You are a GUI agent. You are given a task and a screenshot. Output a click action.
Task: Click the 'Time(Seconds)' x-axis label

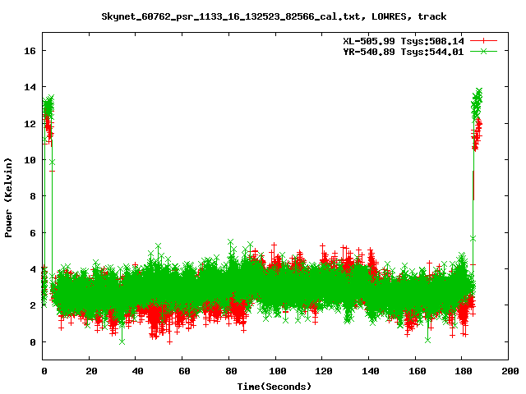pos(274,387)
